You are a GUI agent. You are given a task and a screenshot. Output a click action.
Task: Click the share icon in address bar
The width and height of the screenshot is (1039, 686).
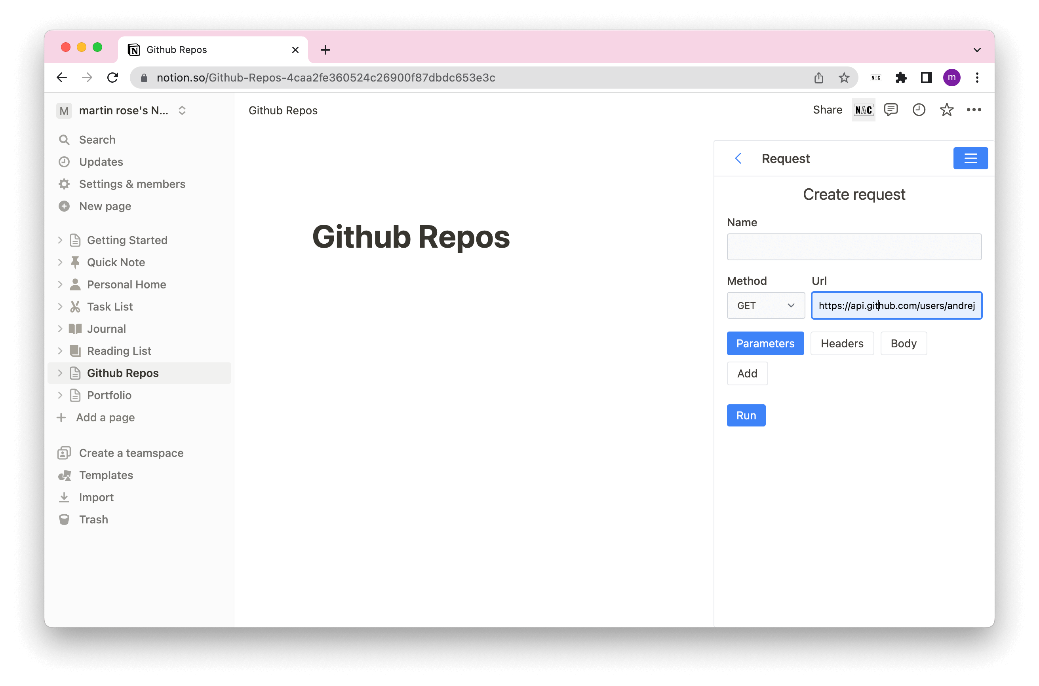pyautogui.click(x=818, y=78)
